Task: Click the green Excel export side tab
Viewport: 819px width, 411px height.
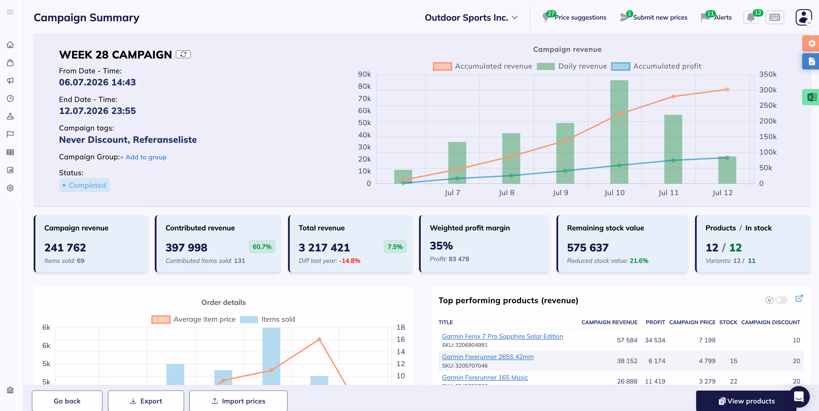Action: point(811,97)
